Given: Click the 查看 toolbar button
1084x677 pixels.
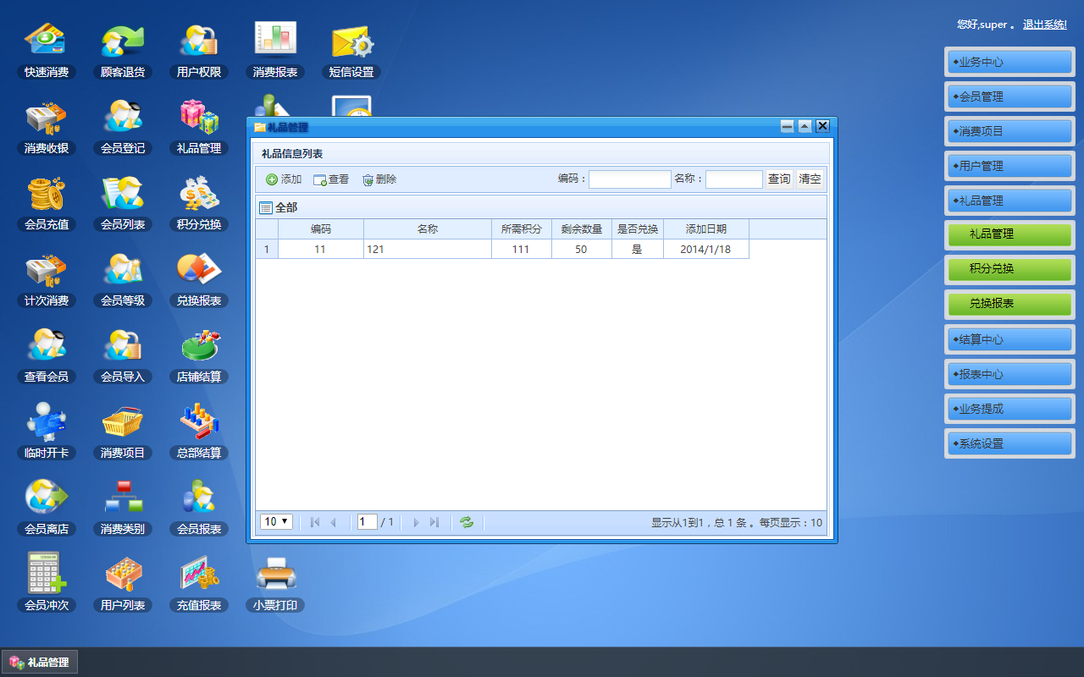Looking at the screenshot, I should 331,179.
